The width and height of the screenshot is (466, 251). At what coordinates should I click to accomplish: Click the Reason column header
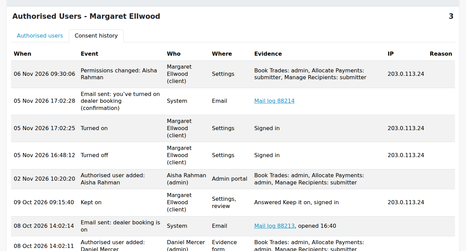[x=441, y=54]
